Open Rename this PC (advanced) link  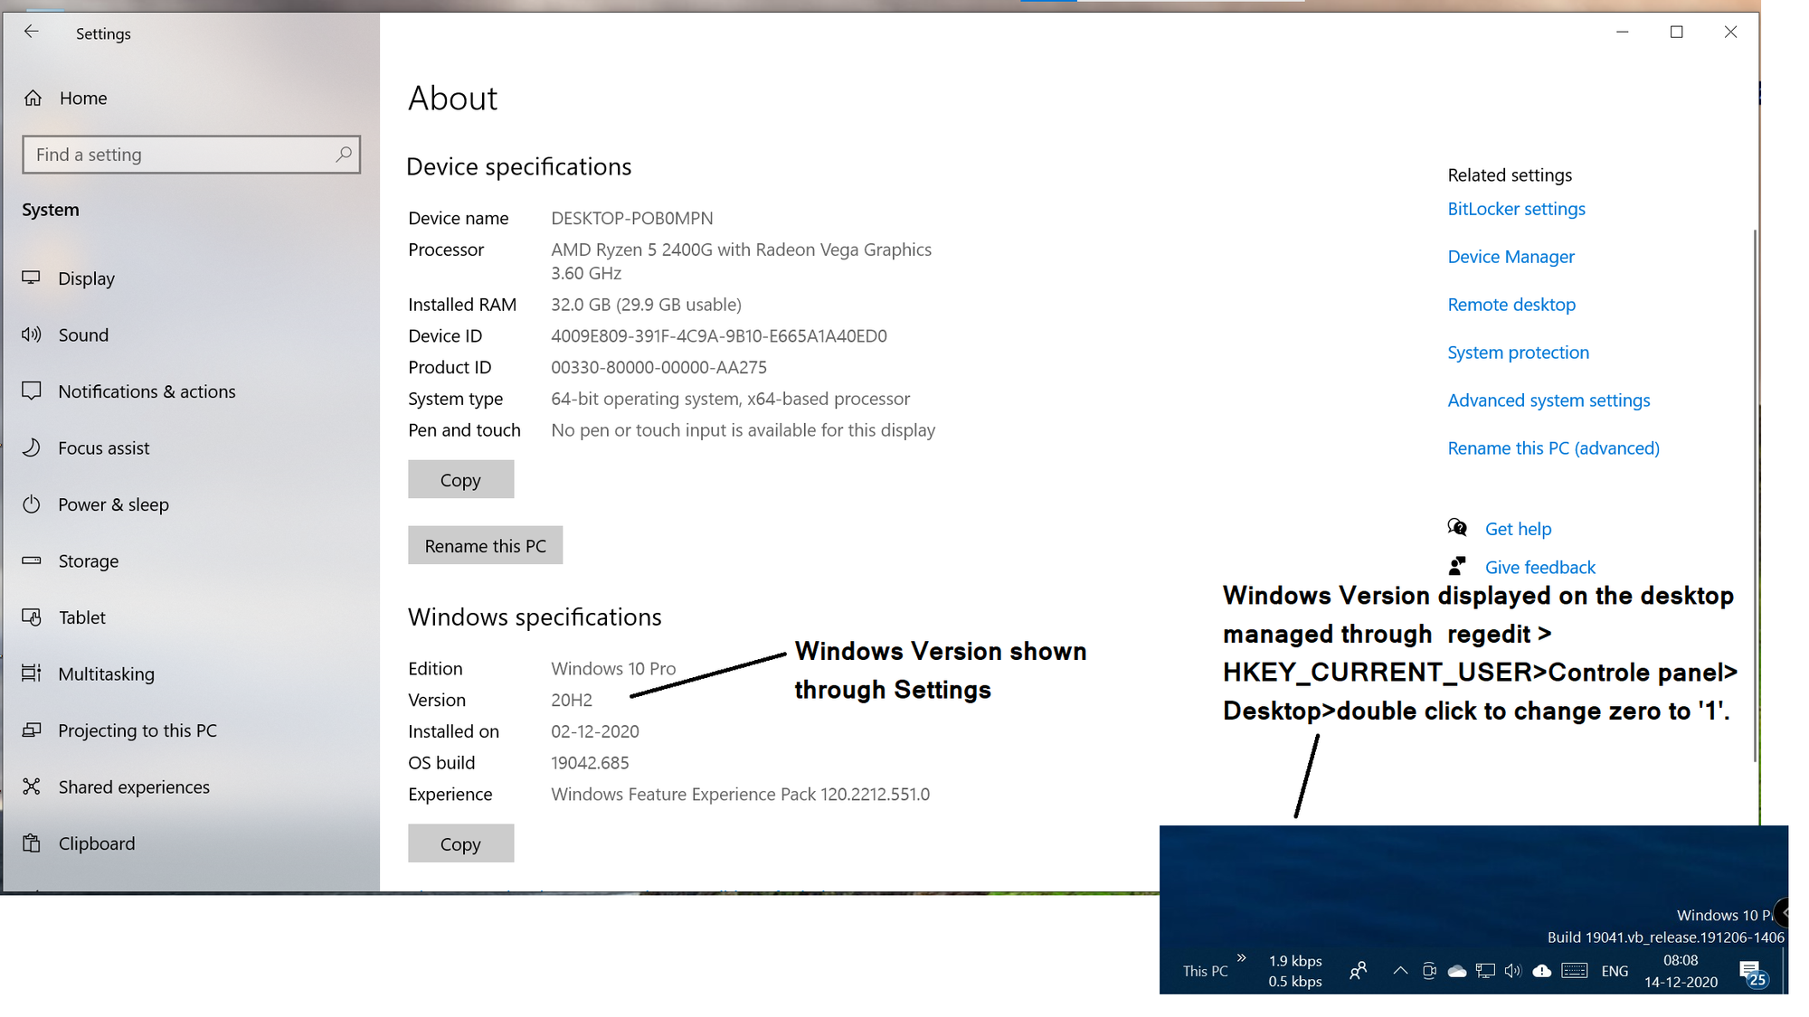pyautogui.click(x=1553, y=448)
